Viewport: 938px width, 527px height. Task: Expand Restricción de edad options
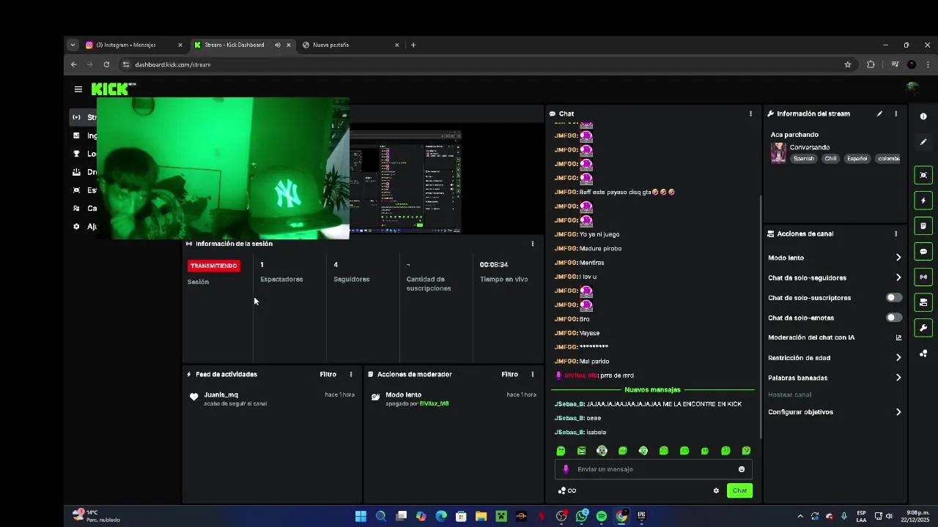pyautogui.click(x=898, y=358)
